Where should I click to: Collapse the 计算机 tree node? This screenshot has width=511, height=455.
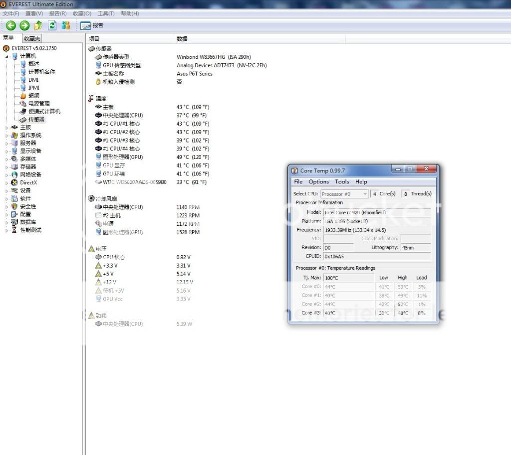7,56
